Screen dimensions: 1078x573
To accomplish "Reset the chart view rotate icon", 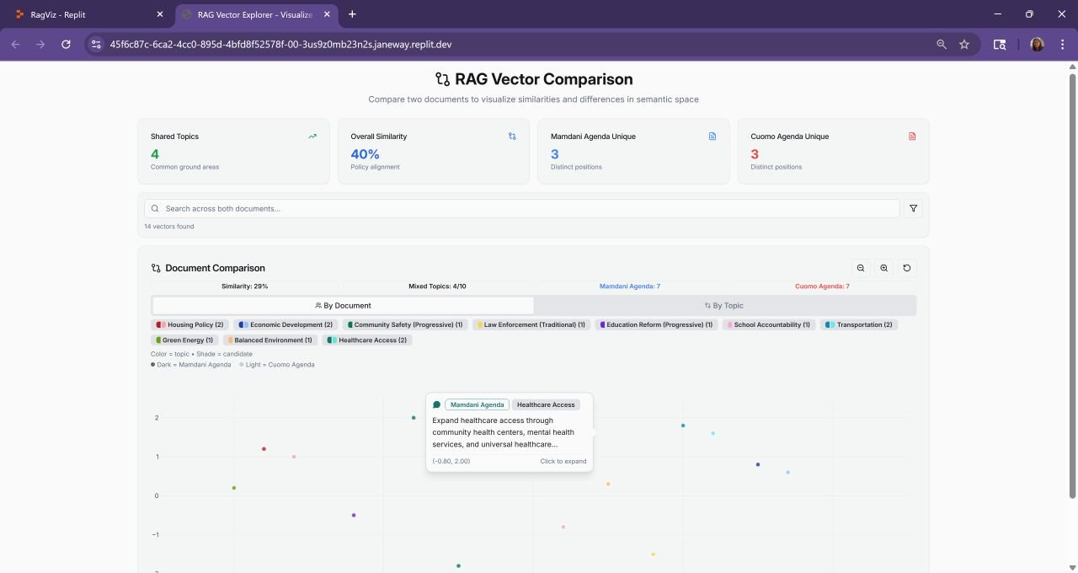I will pos(907,268).
